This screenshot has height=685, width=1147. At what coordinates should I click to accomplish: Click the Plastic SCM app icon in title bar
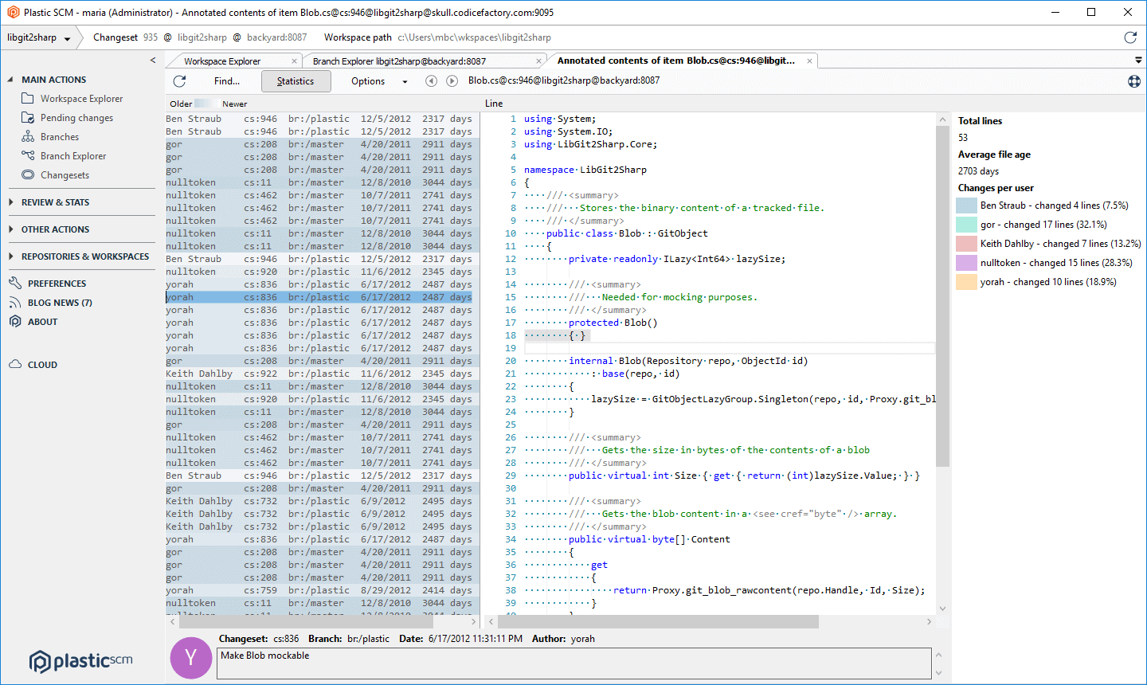(x=13, y=12)
